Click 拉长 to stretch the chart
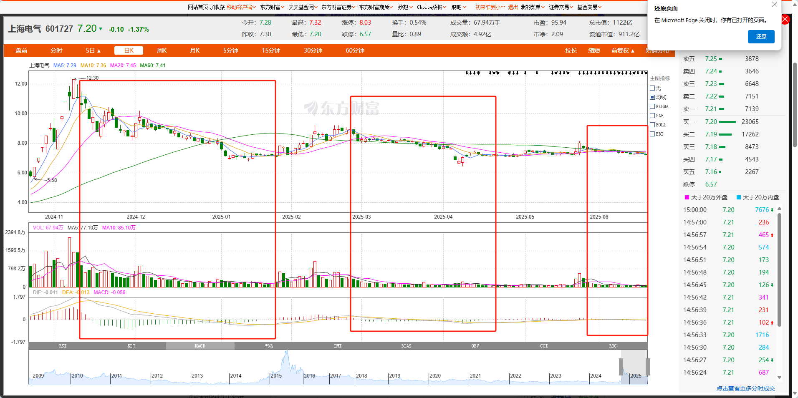Image resolution: width=798 pixels, height=398 pixels. (x=571, y=50)
